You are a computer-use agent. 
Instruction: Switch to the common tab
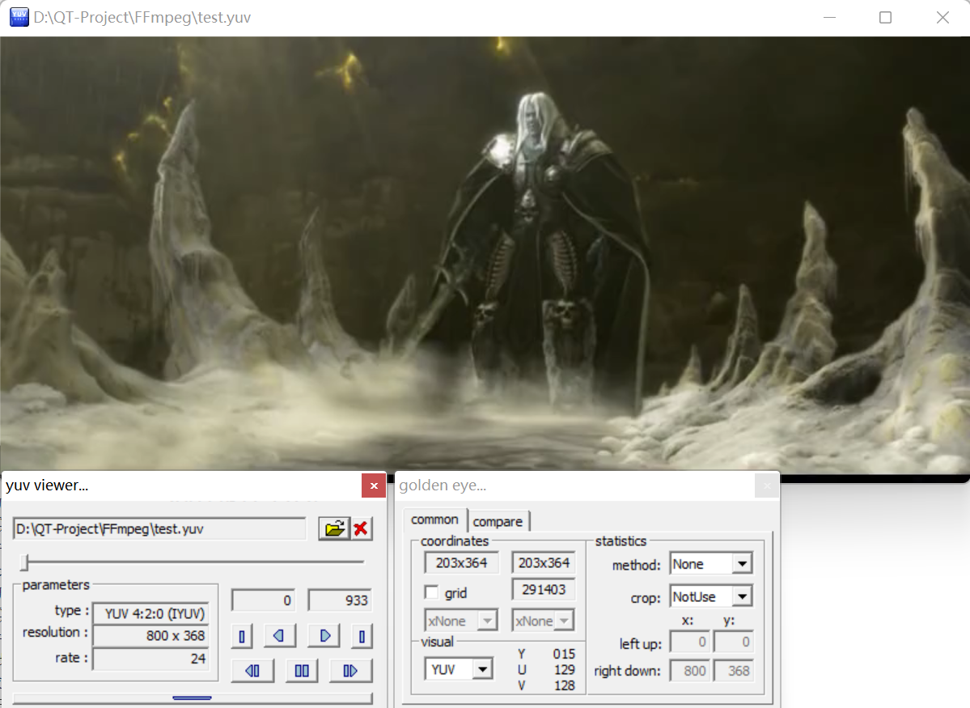(x=435, y=519)
